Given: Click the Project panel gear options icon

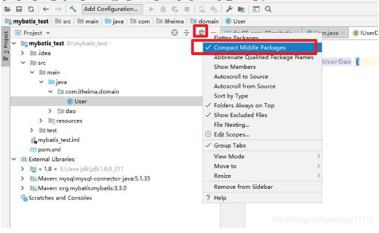Looking at the screenshot, I should (x=201, y=32).
